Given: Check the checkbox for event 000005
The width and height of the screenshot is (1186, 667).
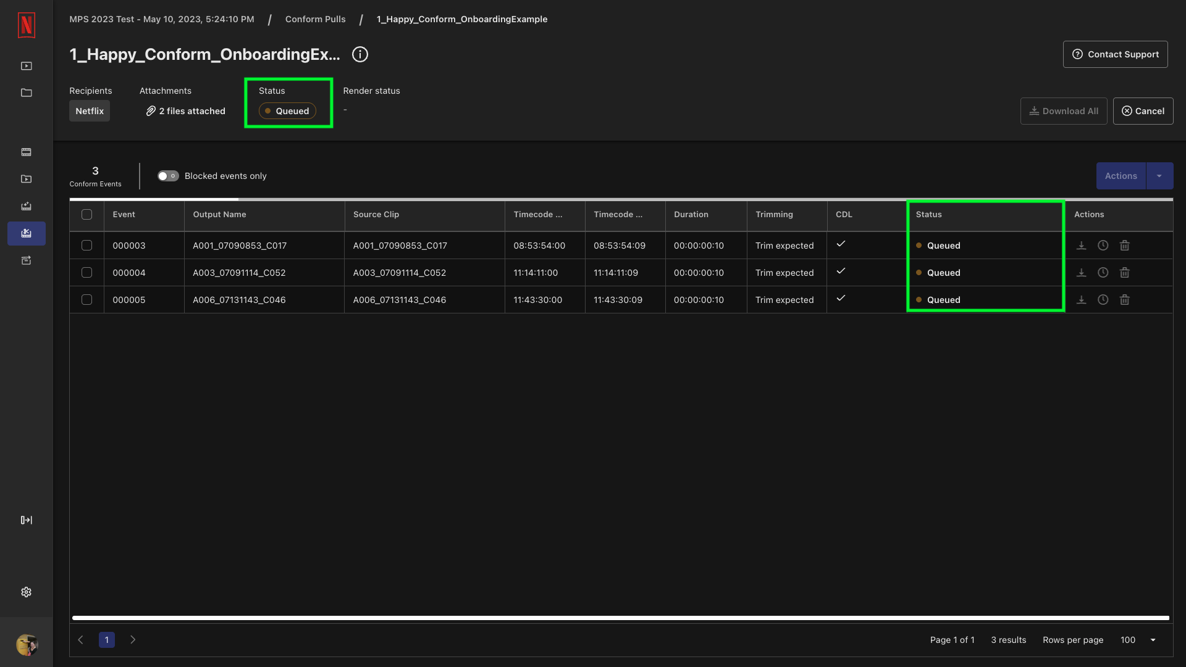Looking at the screenshot, I should click(x=87, y=300).
